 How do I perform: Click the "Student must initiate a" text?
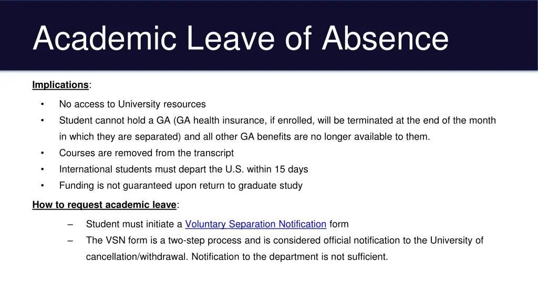[x=134, y=224]
